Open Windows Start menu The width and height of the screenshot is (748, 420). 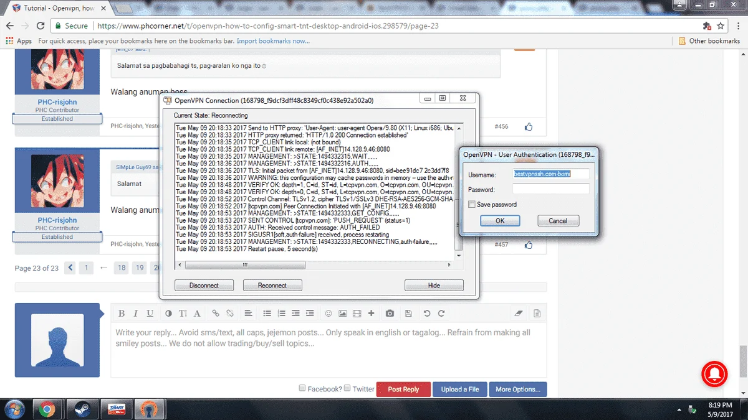pos(14,409)
